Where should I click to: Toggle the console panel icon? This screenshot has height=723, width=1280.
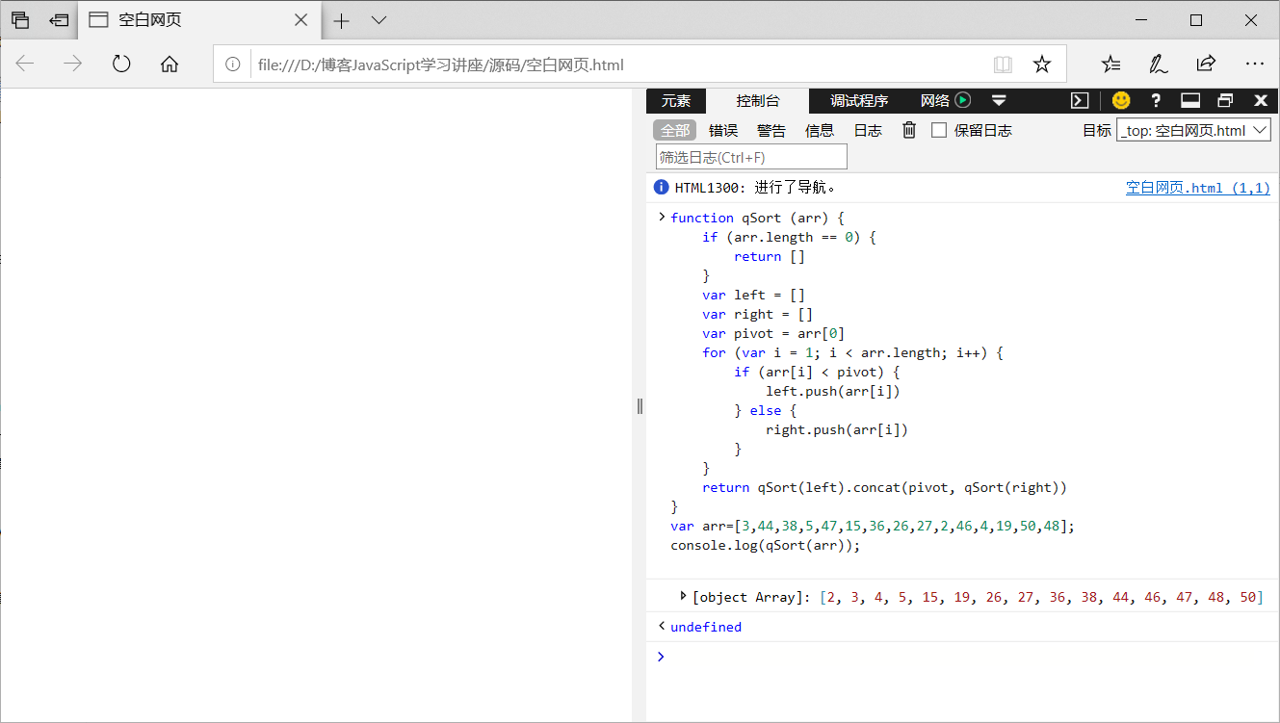point(1081,100)
